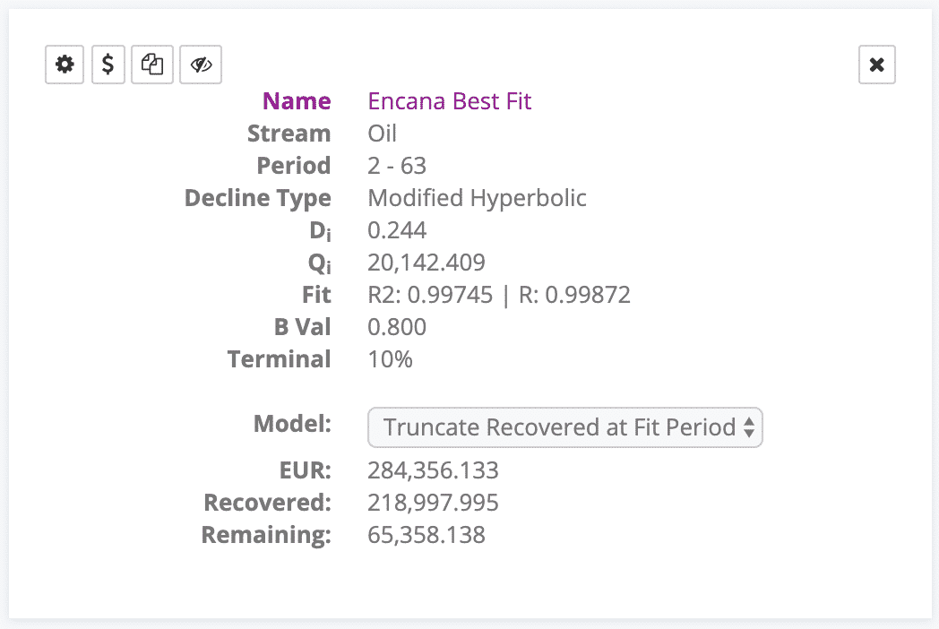Open the Encana Best Fit name link
This screenshot has width=939, height=629.
coord(450,101)
